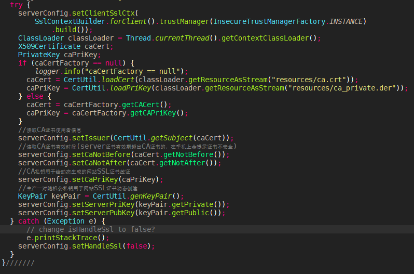The width and height of the screenshot is (414, 274).
Task: Click the setCaPriKey method call
Action: [x=95, y=179]
